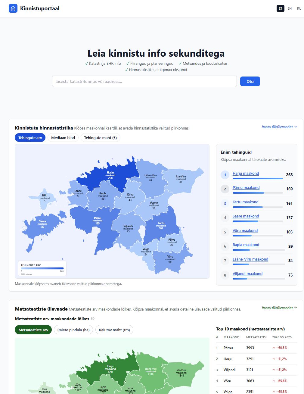
Task: Open Rapla maakond link in ranking
Action: 246,245
